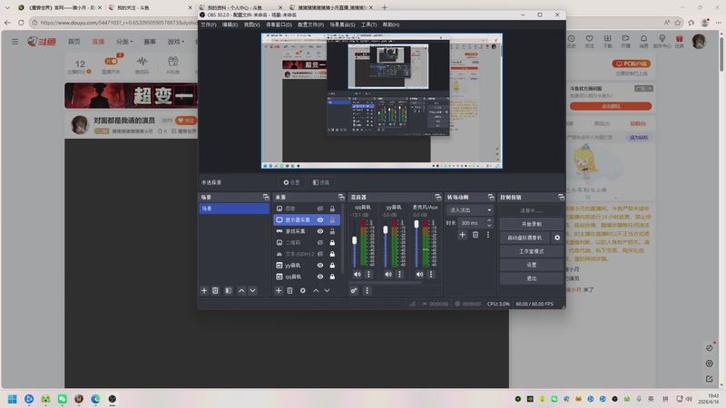
Task: Pop out the 来源 dock panel icon
Action: (341, 197)
